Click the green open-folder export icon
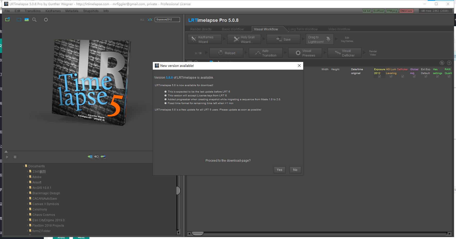The image size is (456, 239). [x=7, y=20]
